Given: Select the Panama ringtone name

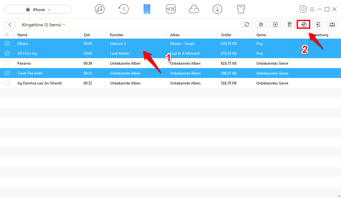Looking at the screenshot, I should [x=24, y=63].
